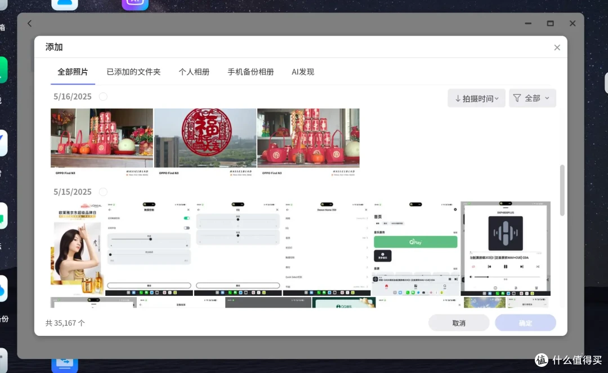Image resolution: width=608 pixels, height=373 pixels.
Task: Select all photos from 5/16/2025
Action: tap(103, 97)
